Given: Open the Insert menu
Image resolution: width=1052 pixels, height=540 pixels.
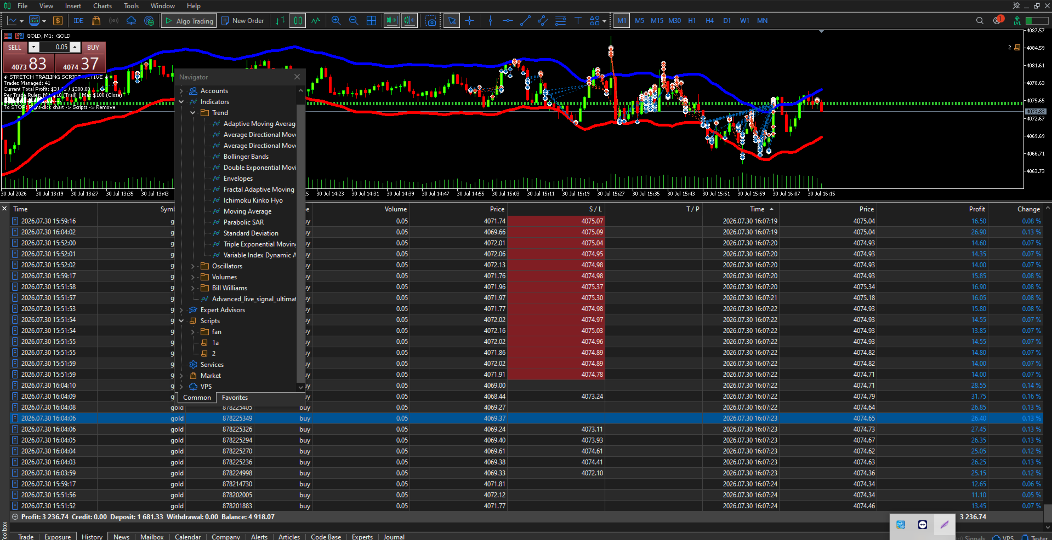Looking at the screenshot, I should tap(73, 6).
